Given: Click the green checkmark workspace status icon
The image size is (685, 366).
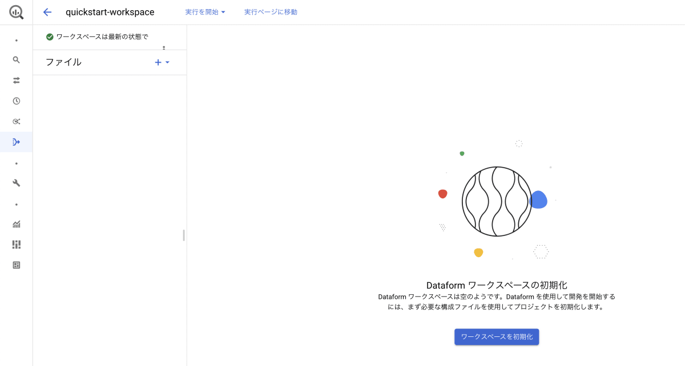Looking at the screenshot, I should 50,37.
